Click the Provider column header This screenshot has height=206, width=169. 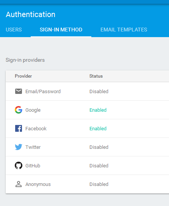(23, 76)
